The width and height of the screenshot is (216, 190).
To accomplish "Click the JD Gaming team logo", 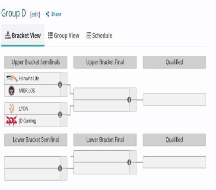I will click(11, 120).
